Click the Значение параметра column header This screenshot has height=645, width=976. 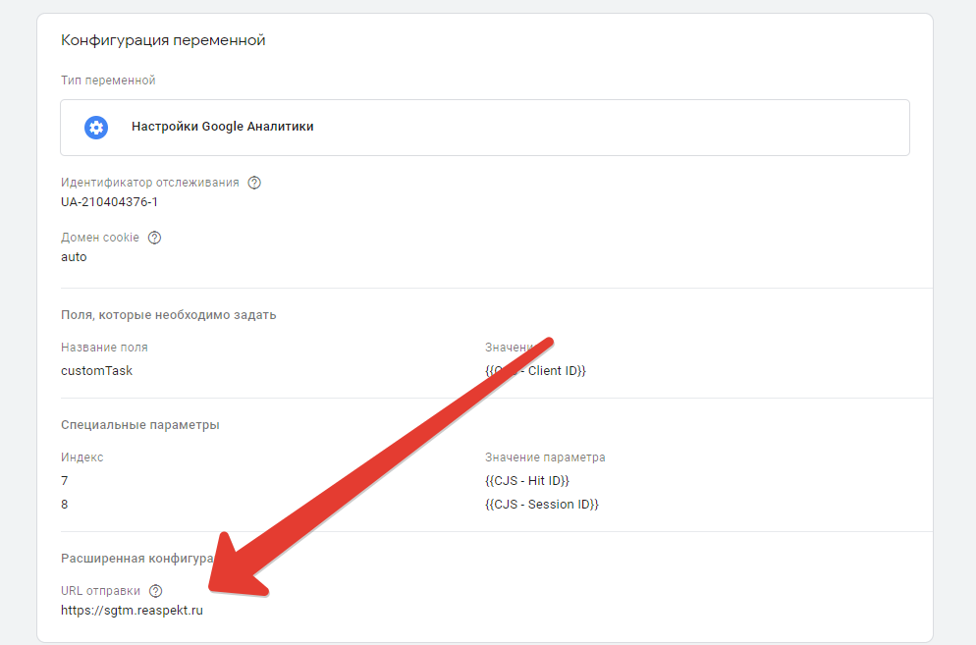pos(545,457)
